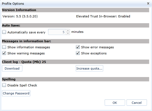152x111 pixels.
Task: Click the auto save minutes number field
Action: click(57, 32)
